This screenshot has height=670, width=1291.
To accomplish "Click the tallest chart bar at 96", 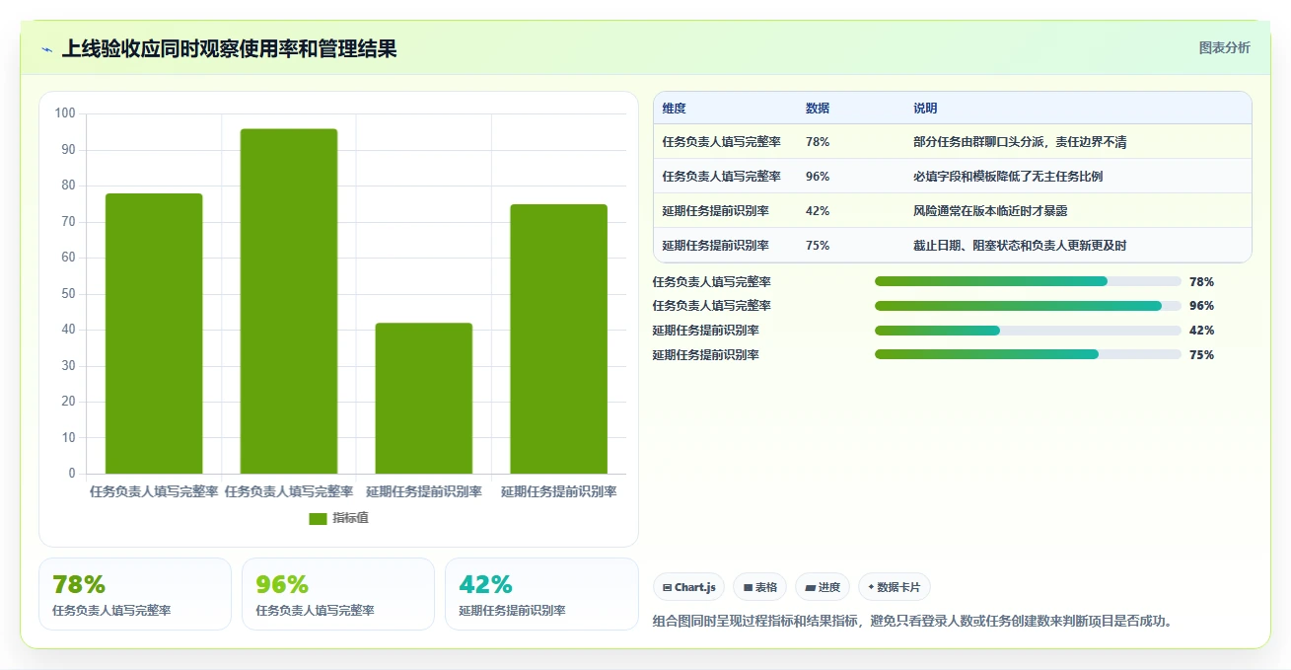I will [289, 301].
